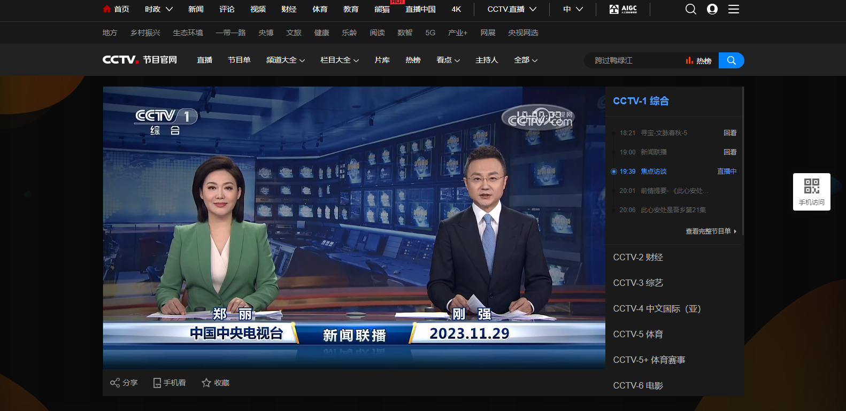Click 回看 for 19:00 新闻联播

pyautogui.click(x=730, y=152)
